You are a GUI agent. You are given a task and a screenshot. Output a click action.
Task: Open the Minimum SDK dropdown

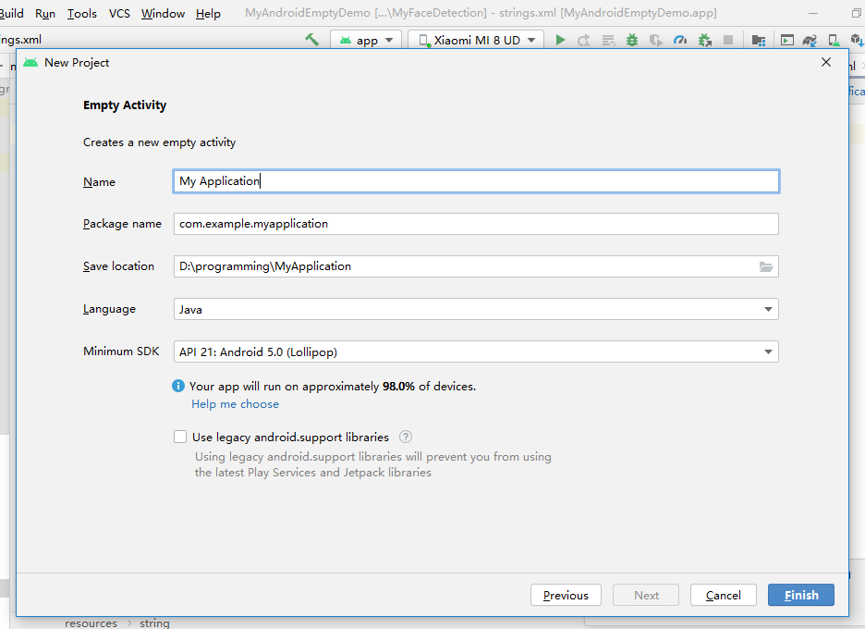[x=476, y=351]
